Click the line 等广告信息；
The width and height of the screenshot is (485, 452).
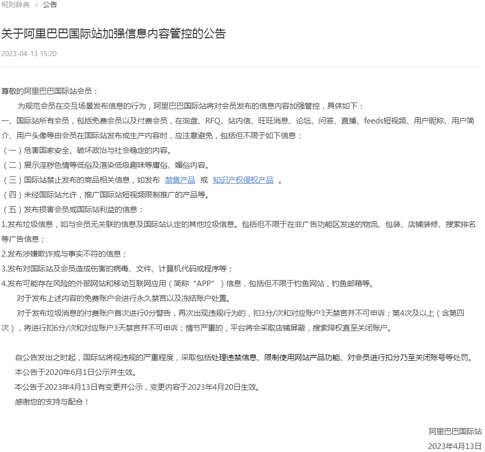point(23,239)
